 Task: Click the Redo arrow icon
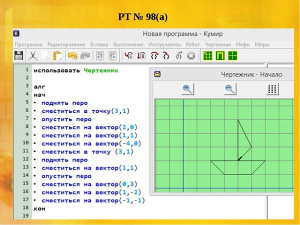click(x=84, y=55)
